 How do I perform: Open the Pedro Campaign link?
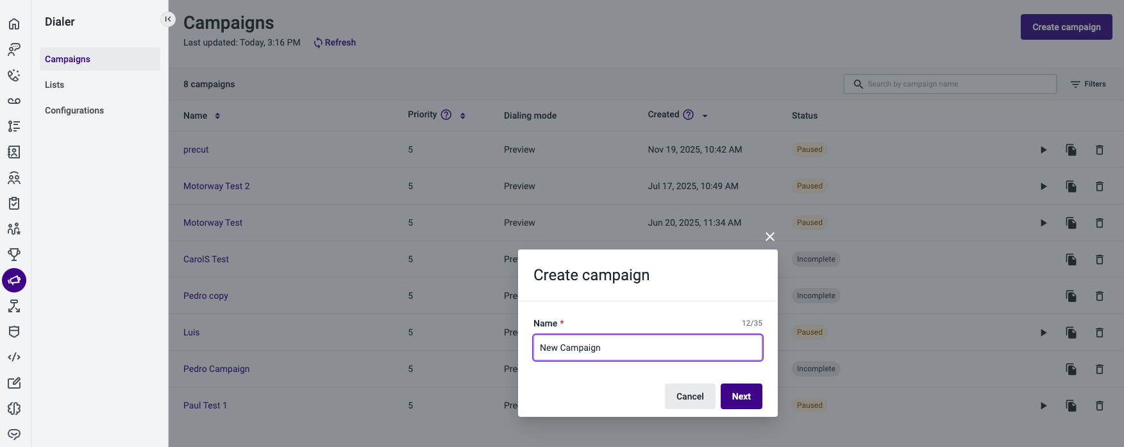pyautogui.click(x=217, y=369)
